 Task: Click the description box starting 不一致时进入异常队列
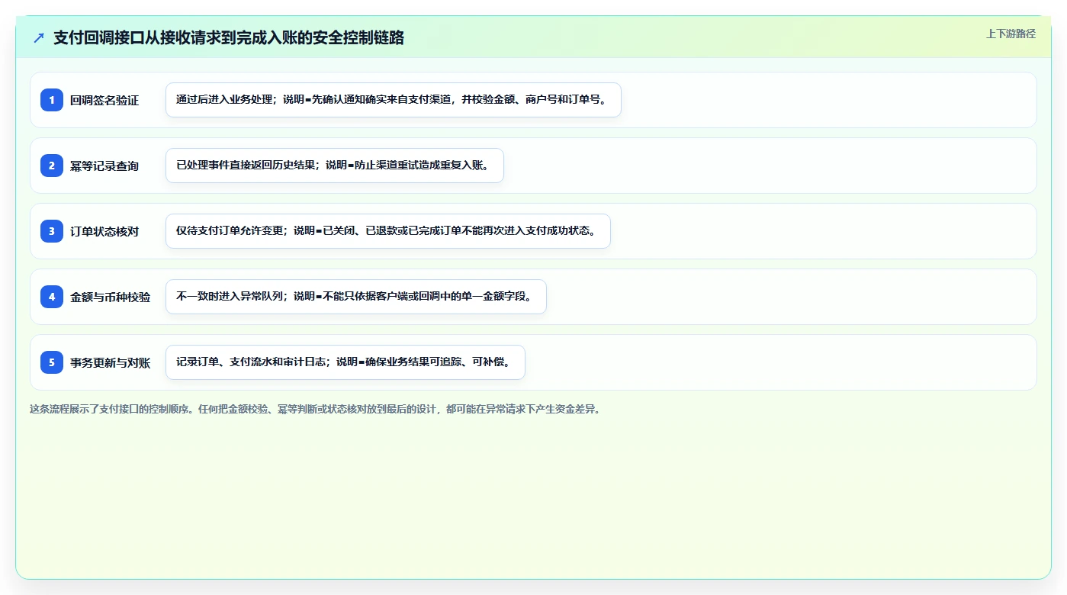[x=356, y=297]
